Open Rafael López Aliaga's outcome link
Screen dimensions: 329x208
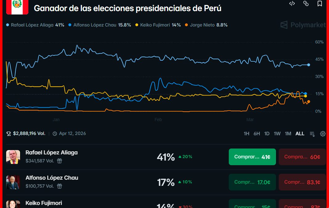point(51,153)
